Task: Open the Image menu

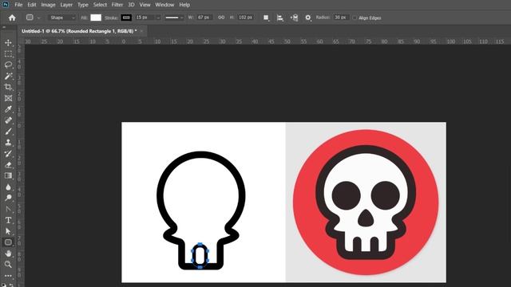Action: 48,5
